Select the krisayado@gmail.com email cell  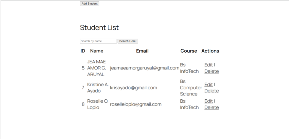(x=133, y=88)
